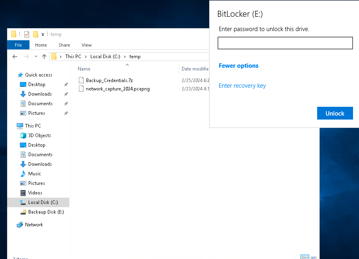Select the Local Disk (C:) drive icon in the sidebar
This screenshot has width=359, height=259.
coord(23,202)
